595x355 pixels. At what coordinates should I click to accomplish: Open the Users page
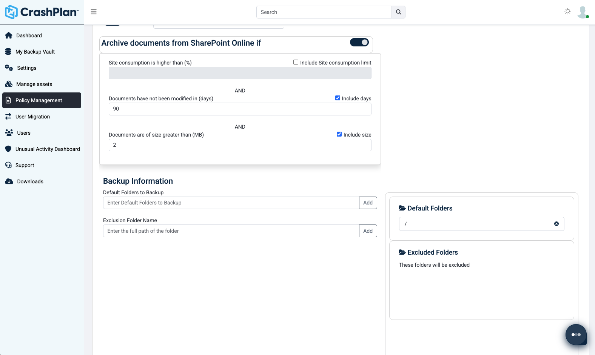[x=42, y=133]
